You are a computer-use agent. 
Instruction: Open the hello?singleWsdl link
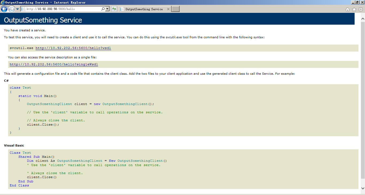pyautogui.click(x=54, y=65)
